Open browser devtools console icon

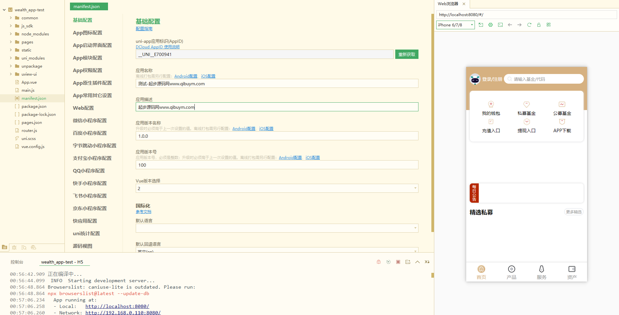click(x=500, y=25)
